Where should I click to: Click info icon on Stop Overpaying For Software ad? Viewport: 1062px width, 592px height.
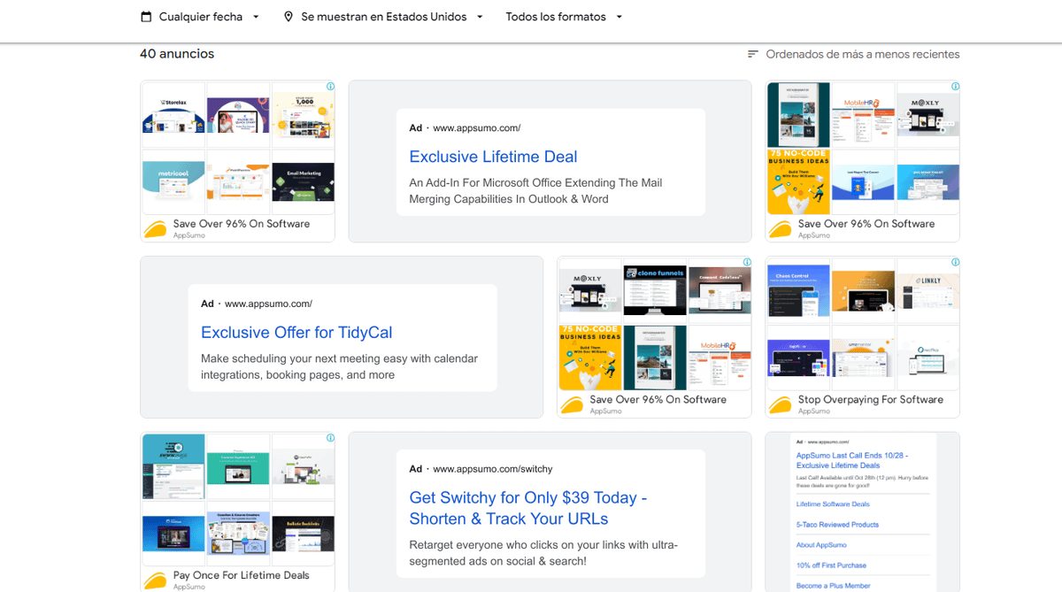click(955, 263)
